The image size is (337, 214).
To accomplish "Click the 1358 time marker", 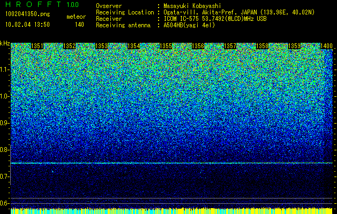I will pyautogui.click(x=262, y=46).
